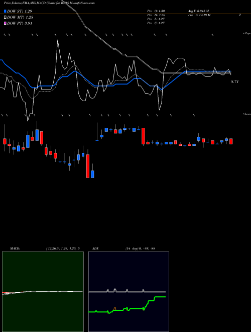Click the ADX values '(14 day) 0, +88, -88'
The height and width of the screenshot is (332, 251).
140,248
